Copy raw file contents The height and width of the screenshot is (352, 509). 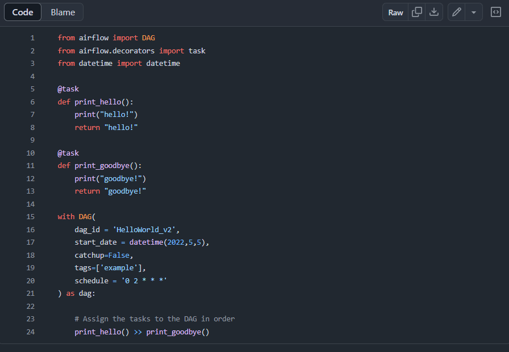coord(416,12)
